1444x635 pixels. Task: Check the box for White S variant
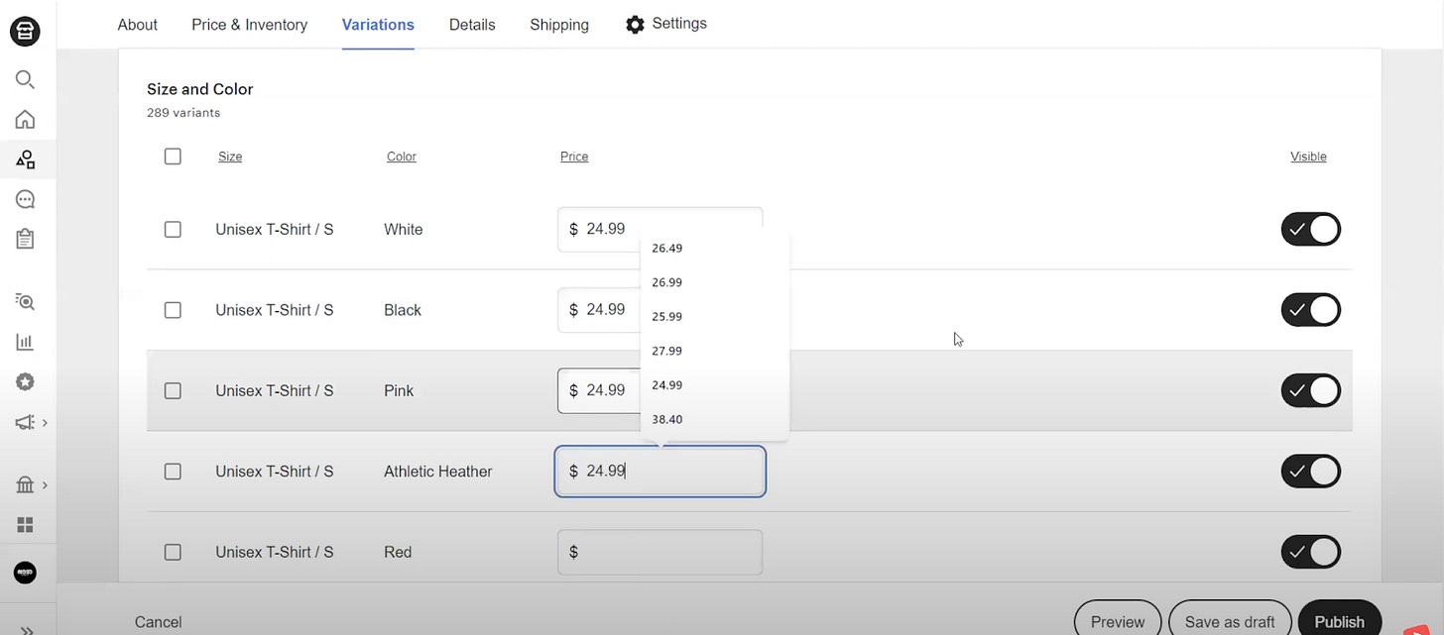(173, 230)
